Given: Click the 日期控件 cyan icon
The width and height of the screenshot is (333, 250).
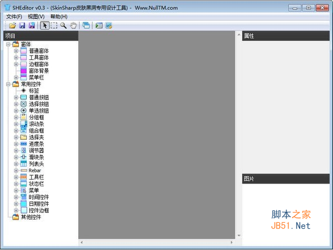Looking at the screenshot, I should point(23,204).
